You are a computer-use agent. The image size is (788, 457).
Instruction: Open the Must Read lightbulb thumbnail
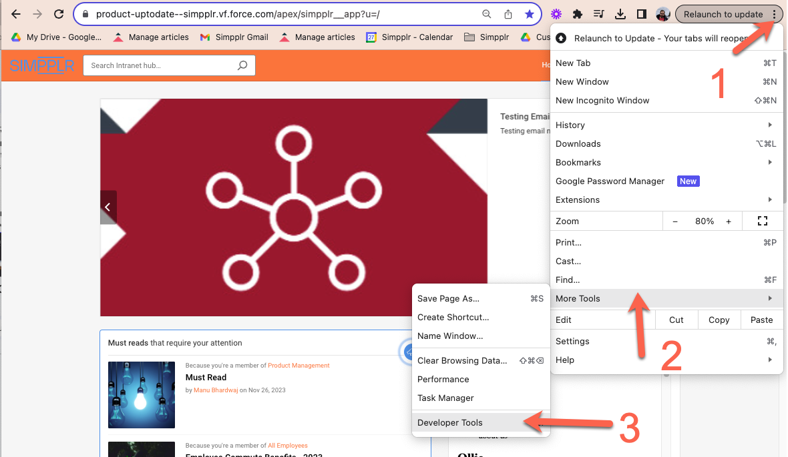click(x=142, y=395)
